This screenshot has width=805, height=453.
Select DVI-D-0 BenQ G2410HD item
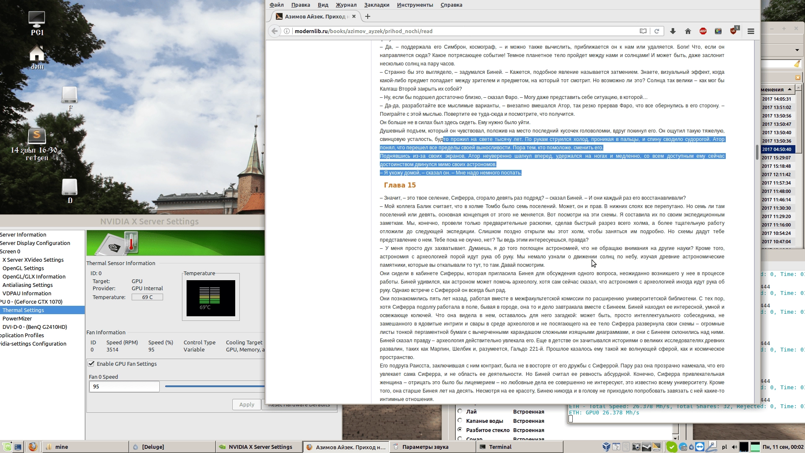coord(34,327)
